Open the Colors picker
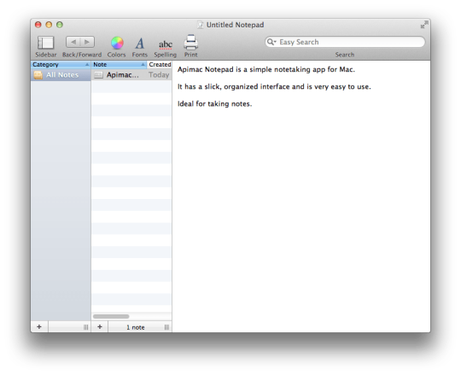The height and width of the screenshot is (375, 461). tap(117, 43)
